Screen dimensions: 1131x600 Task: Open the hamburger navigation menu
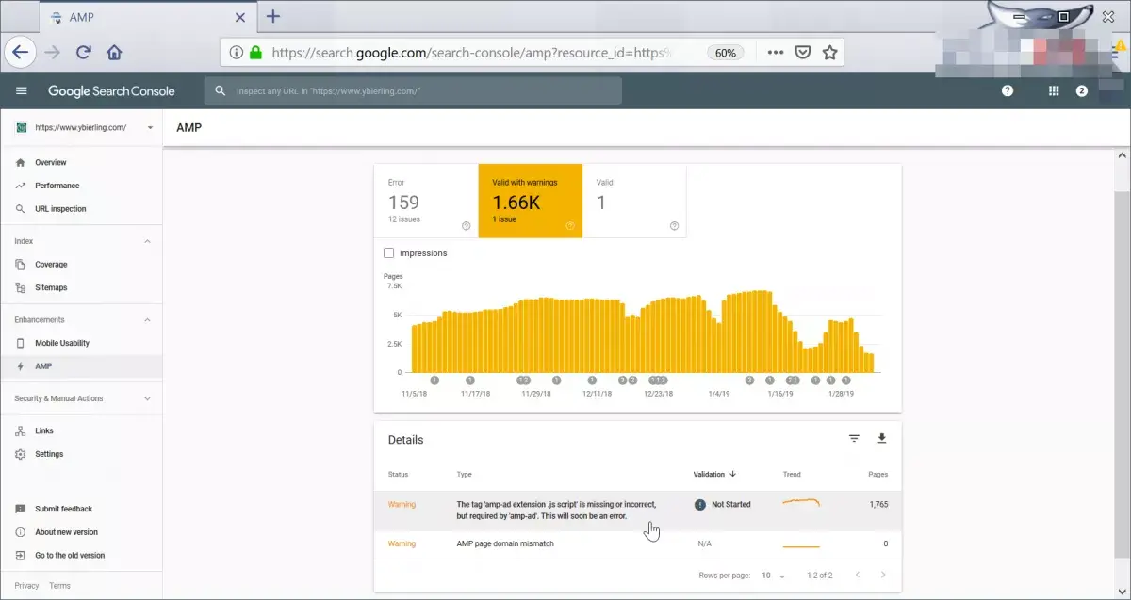point(22,90)
